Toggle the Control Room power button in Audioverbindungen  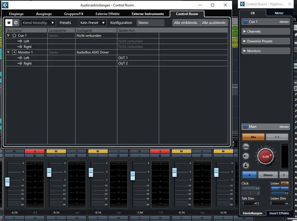[9, 23]
